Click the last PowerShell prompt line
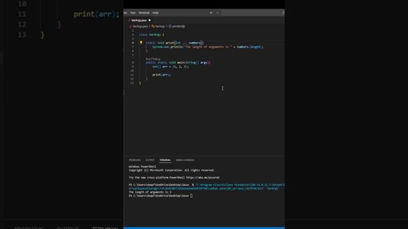 (x=161, y=196)
